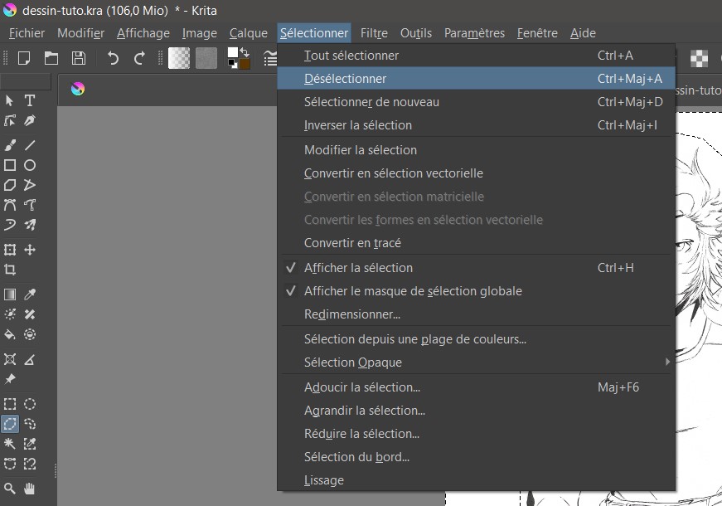The image size is (722, 506).
Task: Select the Polygon tool
Action: (x=10, y=185)
